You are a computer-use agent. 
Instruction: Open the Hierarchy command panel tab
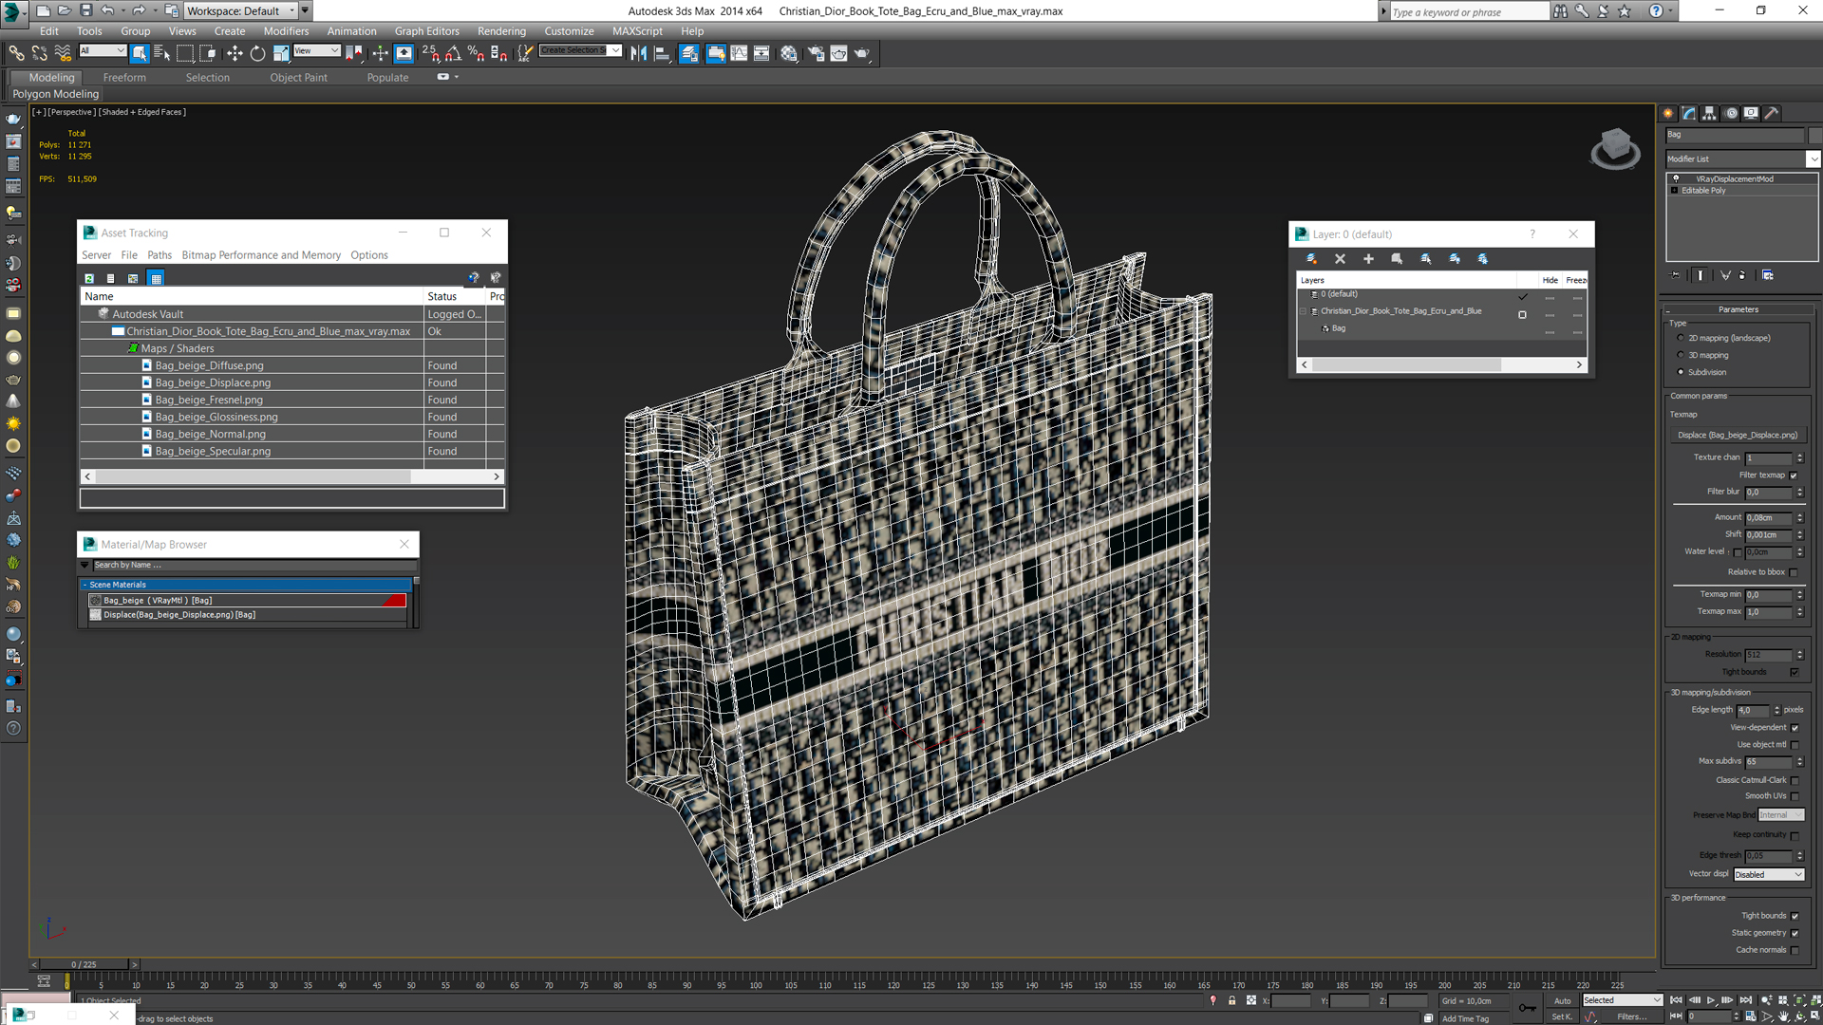1709,113
